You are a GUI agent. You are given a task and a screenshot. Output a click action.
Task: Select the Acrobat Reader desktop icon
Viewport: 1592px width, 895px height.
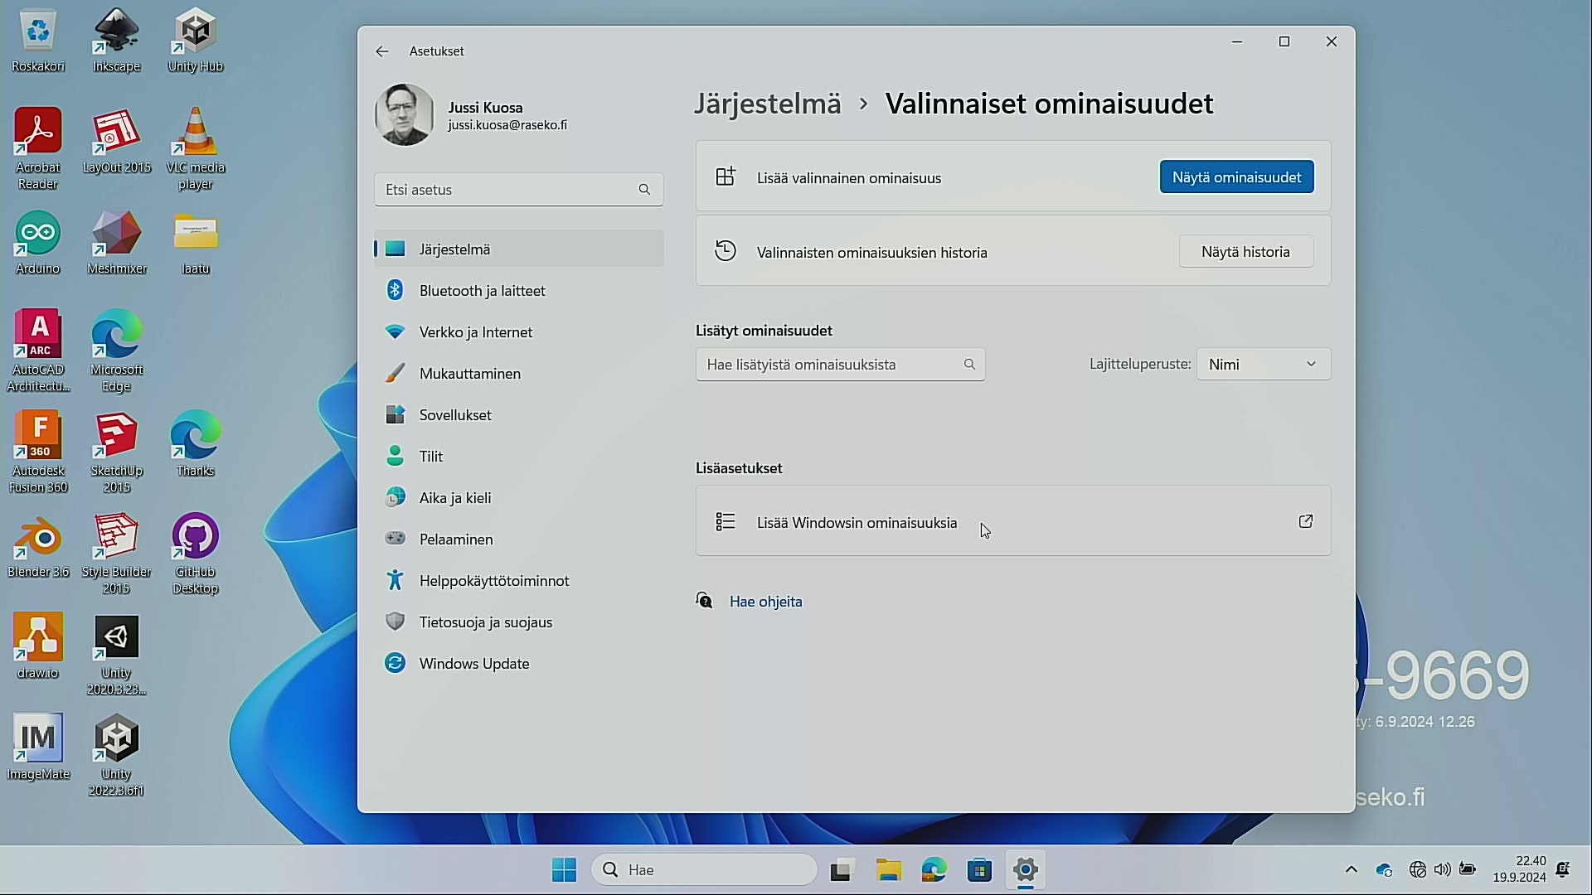coord(38,149)
